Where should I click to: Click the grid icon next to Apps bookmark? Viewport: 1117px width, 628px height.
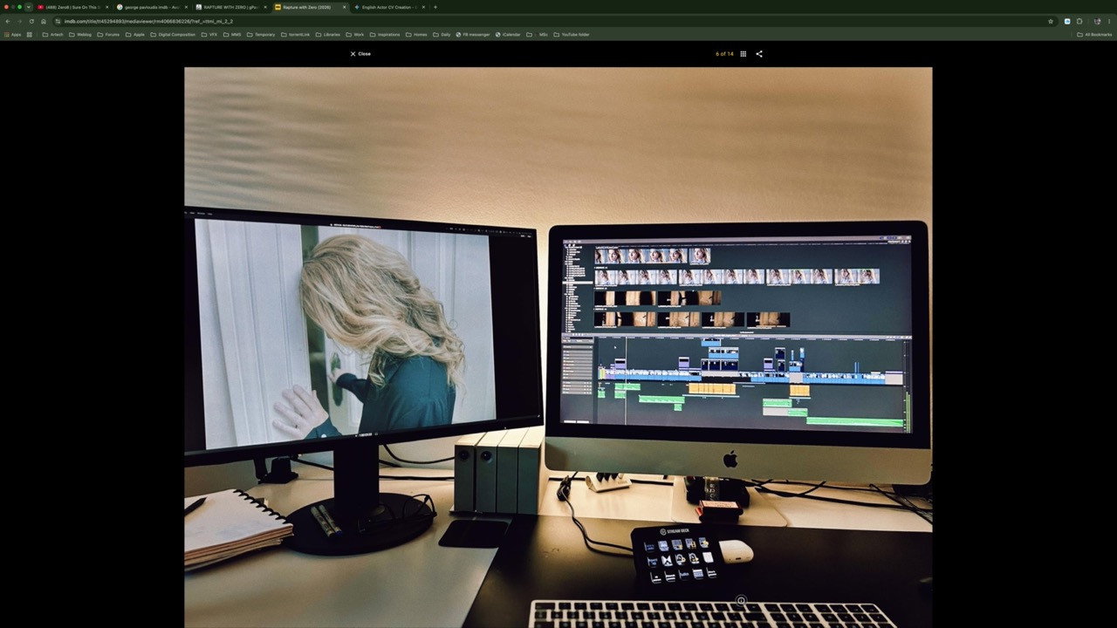29,35
